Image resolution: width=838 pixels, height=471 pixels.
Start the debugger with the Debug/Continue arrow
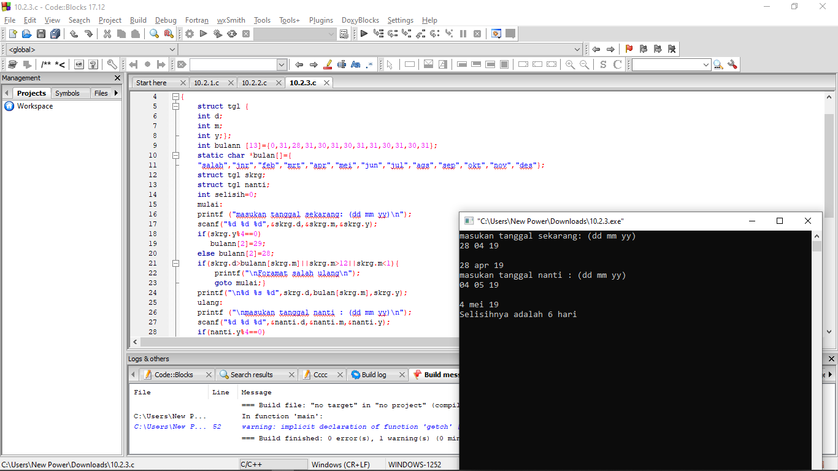pos(364,34)
